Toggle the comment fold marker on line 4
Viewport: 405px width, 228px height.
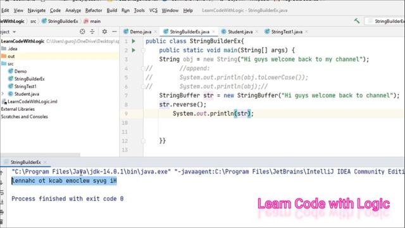pyautogui.click(x=143, y=68)
